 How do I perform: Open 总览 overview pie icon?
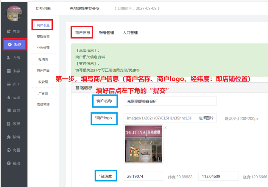point(9,32)
